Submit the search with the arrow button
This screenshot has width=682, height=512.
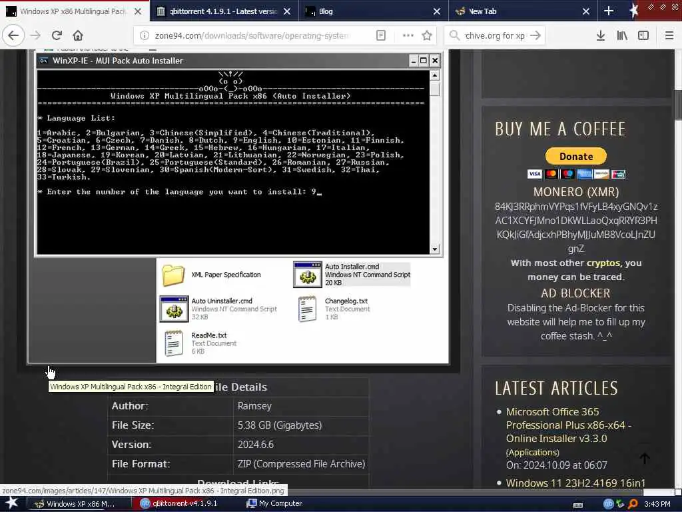coord(536,35)
